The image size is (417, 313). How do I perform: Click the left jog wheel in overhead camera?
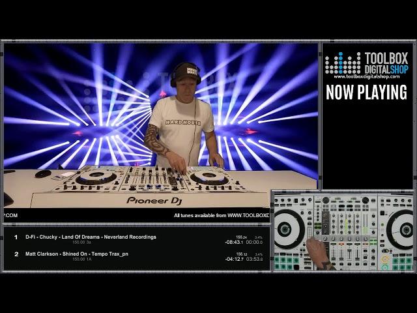[285, 229]
